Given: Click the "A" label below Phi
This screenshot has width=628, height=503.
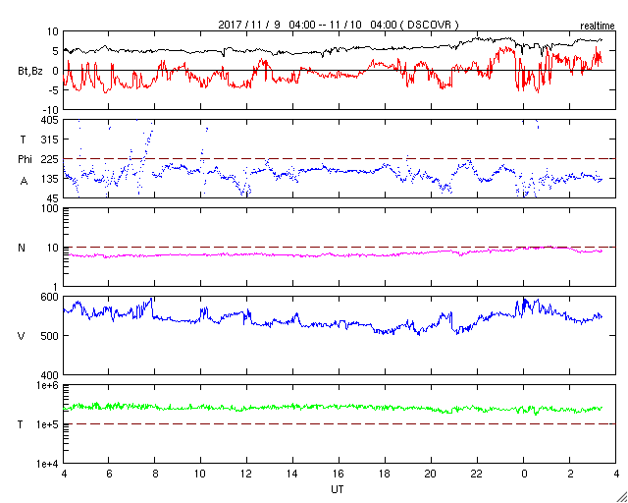Looking at the screenshot, I should 24,182.
